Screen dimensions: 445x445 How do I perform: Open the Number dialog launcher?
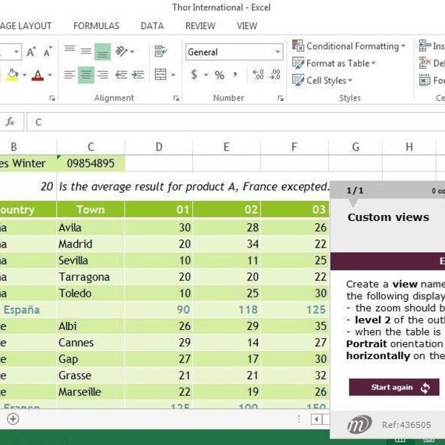click(x=280, y=98)
